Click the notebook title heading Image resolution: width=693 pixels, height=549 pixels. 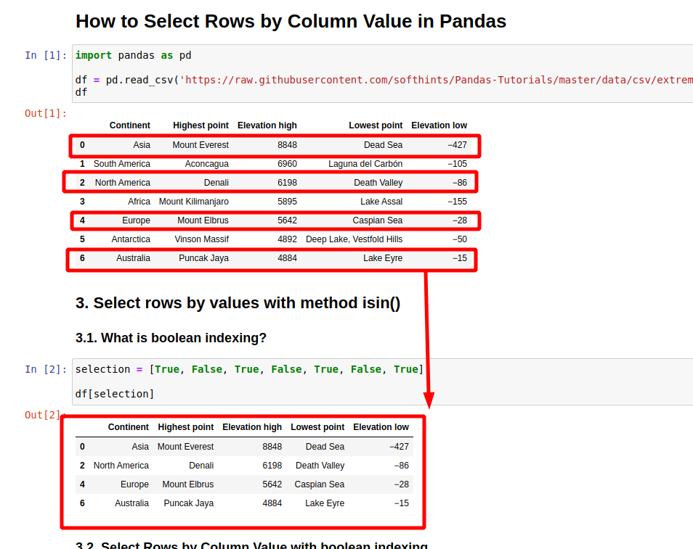click(291, 22)
